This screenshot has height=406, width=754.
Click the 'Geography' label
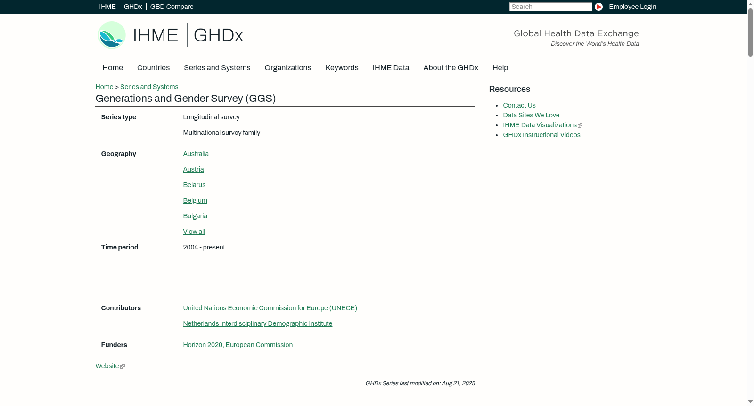click(119, 154)
